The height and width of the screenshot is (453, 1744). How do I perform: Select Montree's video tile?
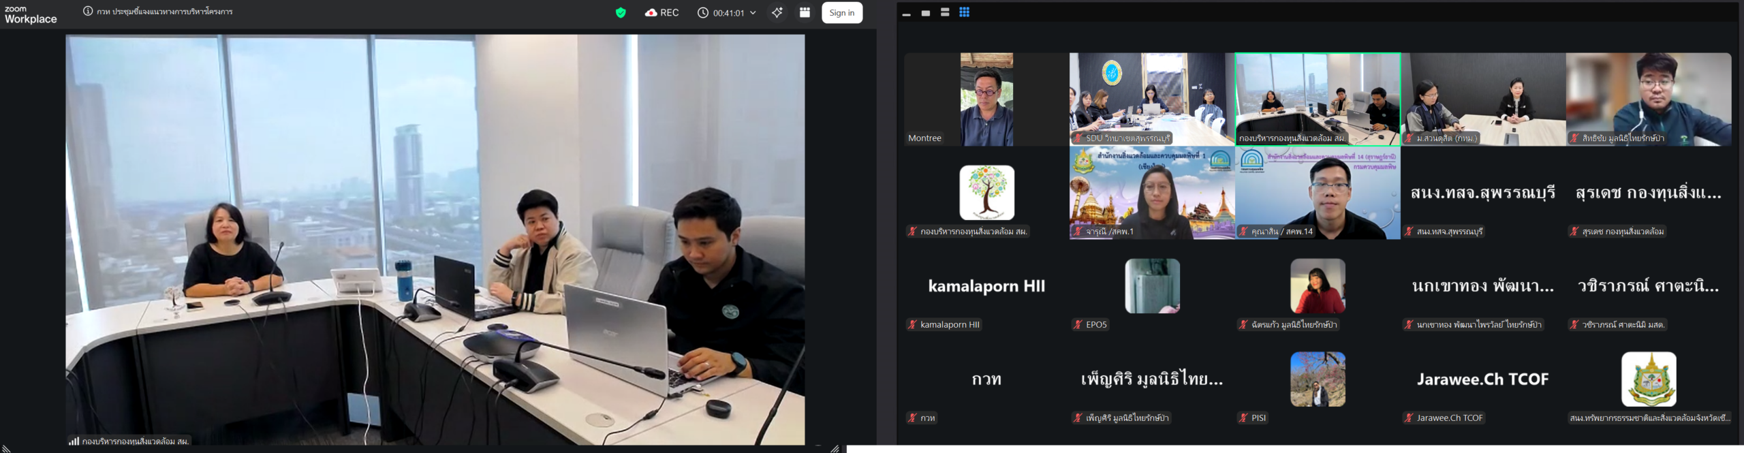(x=986, y=99)
